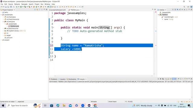This screenshot has height=108, width=193.
Task: Toggle Hide Non-Public Members in Outline
Action: (182, 10)
